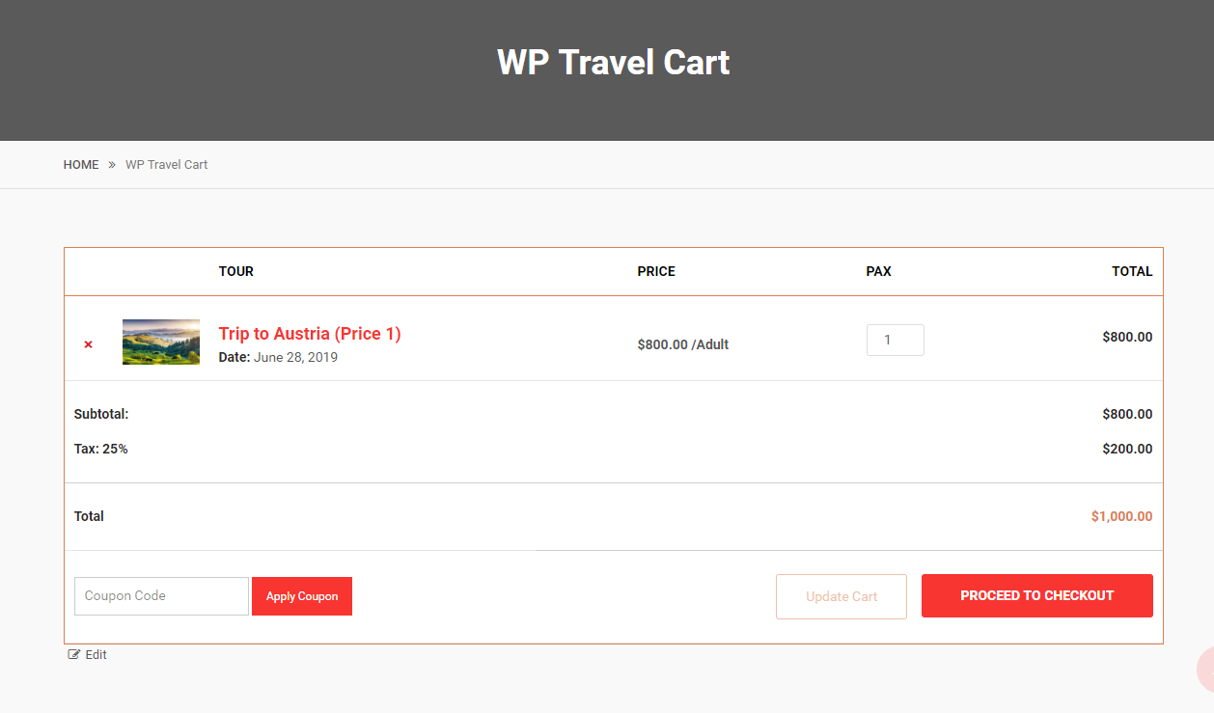Open the Trip to Austria (Price 1) link
This screenshot has width=1214, height=713.
(310, 334)
